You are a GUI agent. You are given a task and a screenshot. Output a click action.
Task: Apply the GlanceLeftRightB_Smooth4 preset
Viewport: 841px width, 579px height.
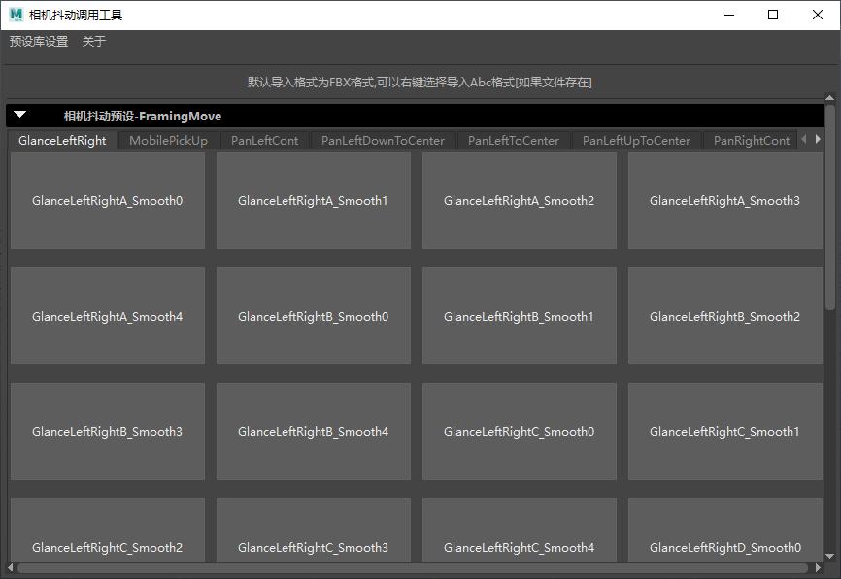click(x=313, y=431)
